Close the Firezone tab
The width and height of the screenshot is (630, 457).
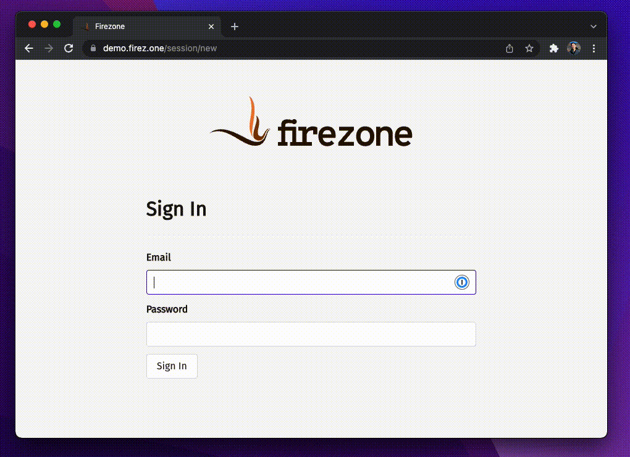pyautogui.click(x=211, y=27)
